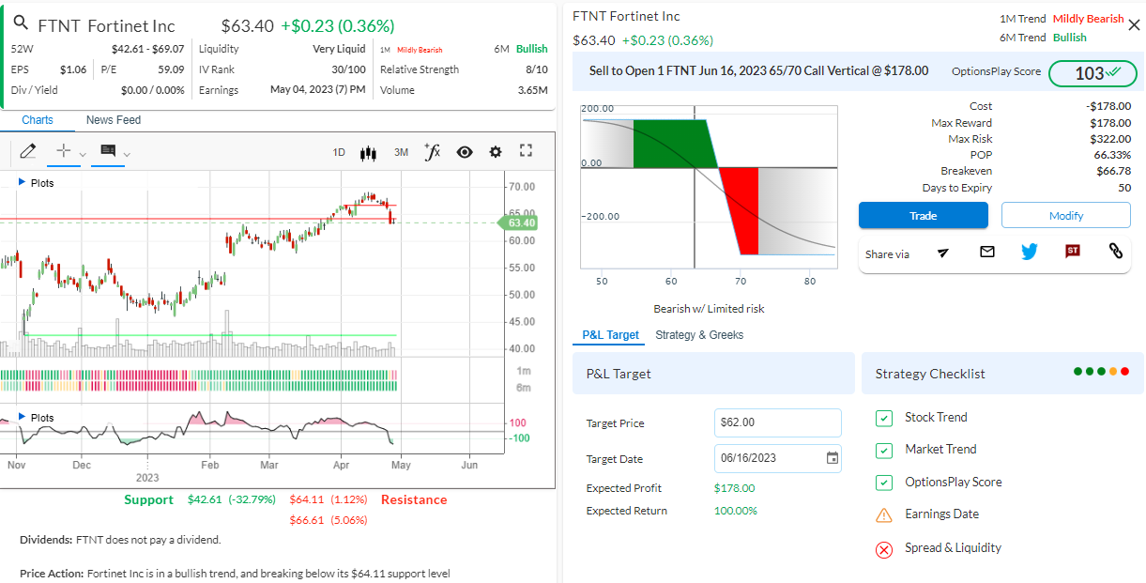Click the Expected Return 100.00% value
The image size is (1146, 583).
736,511
